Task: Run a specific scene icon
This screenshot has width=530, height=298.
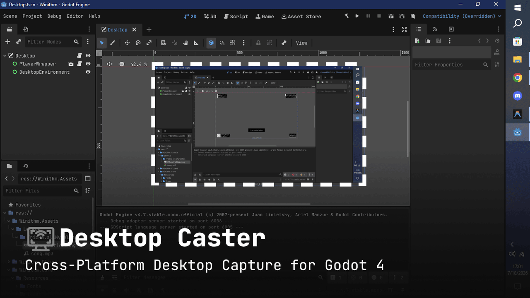Action: 402,16
